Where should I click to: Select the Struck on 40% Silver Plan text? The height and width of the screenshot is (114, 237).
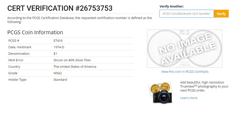pos(72,60)
